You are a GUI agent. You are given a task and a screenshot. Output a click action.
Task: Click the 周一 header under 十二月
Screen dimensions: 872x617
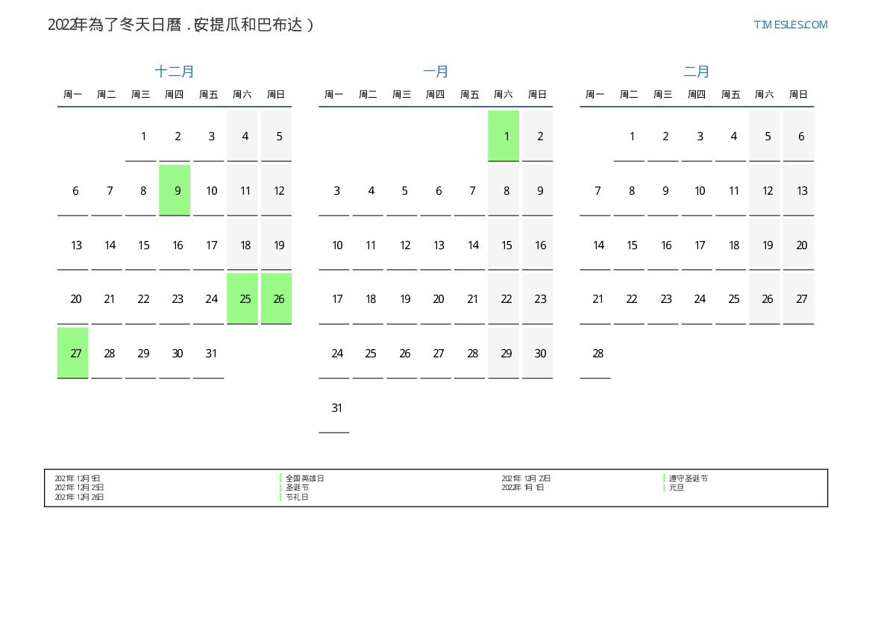click(72, 95)
